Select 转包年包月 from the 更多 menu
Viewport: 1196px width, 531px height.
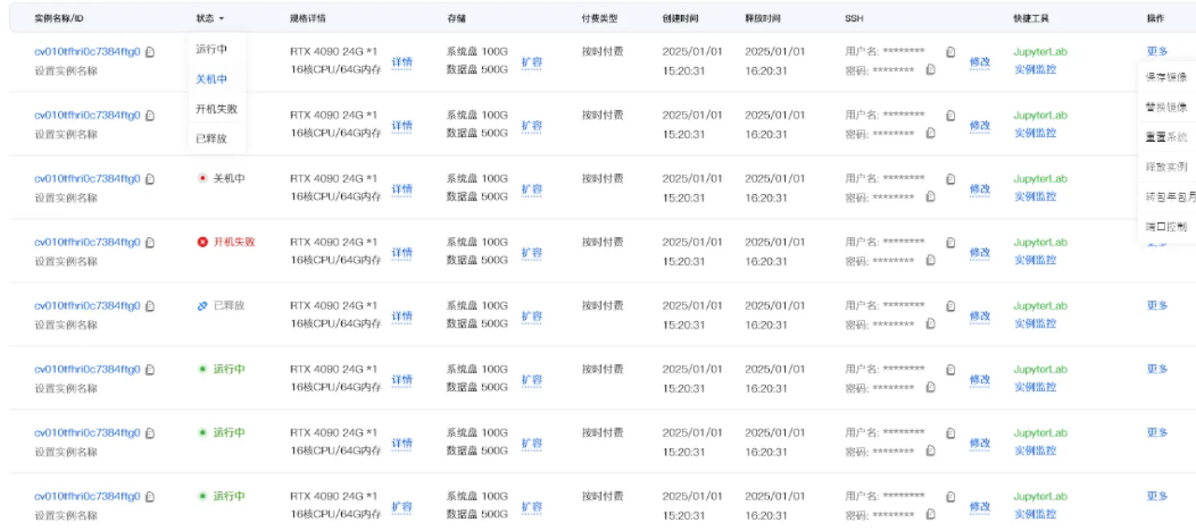(x=1170, y=196)
